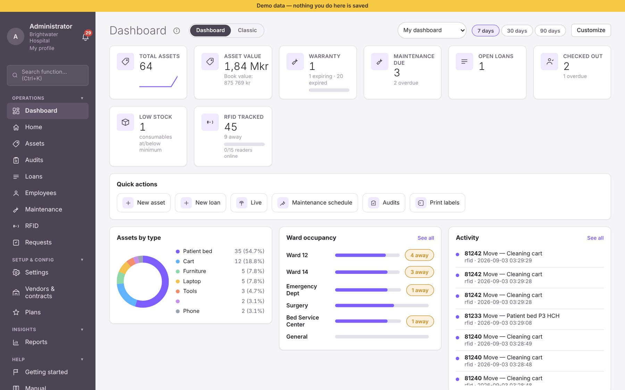Select the 7 days range
This screenshot has width=625, height=390.
485,31
